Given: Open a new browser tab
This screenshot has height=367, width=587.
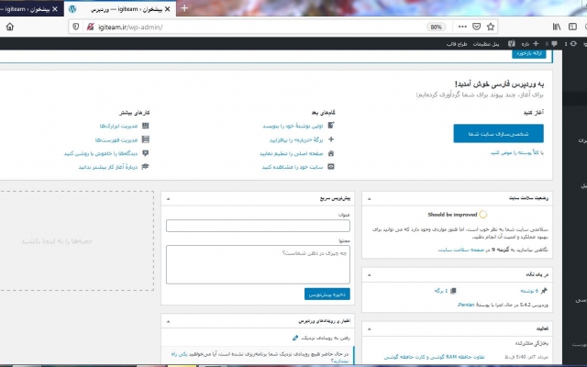Looking at the screenshot, I should [184, 8].
